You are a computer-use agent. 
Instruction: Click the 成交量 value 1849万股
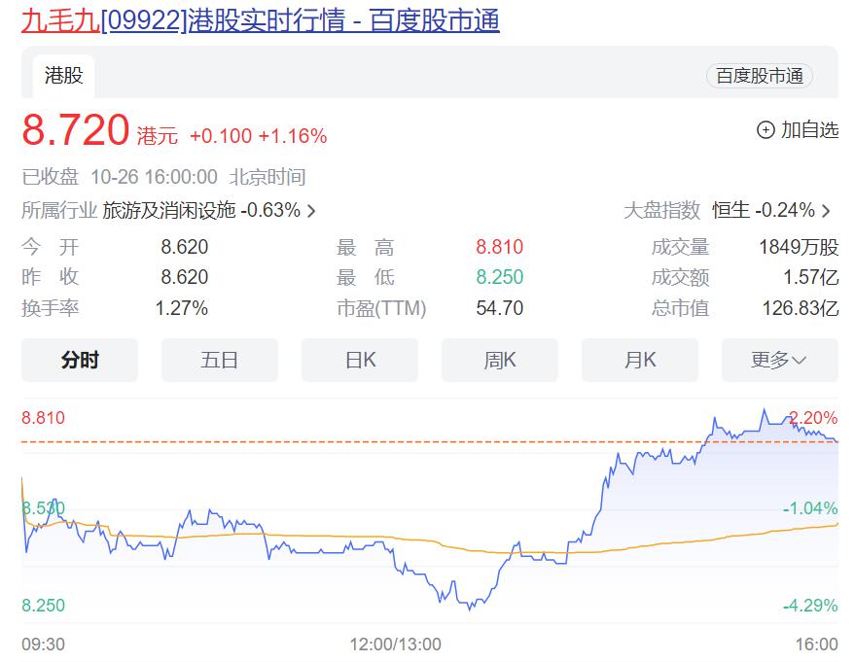click(x=799, y=247)
